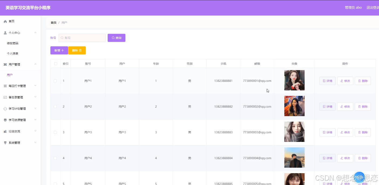Collapse 个人中心 using its chevron

tap(35, 33)
